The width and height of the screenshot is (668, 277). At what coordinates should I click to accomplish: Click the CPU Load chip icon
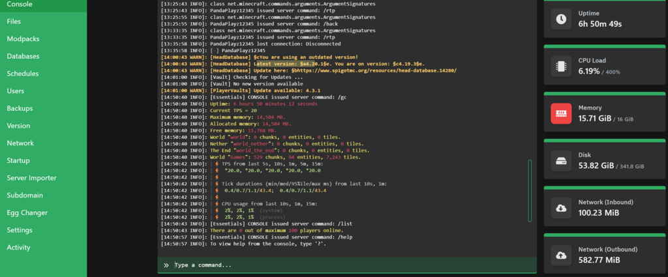561,66
